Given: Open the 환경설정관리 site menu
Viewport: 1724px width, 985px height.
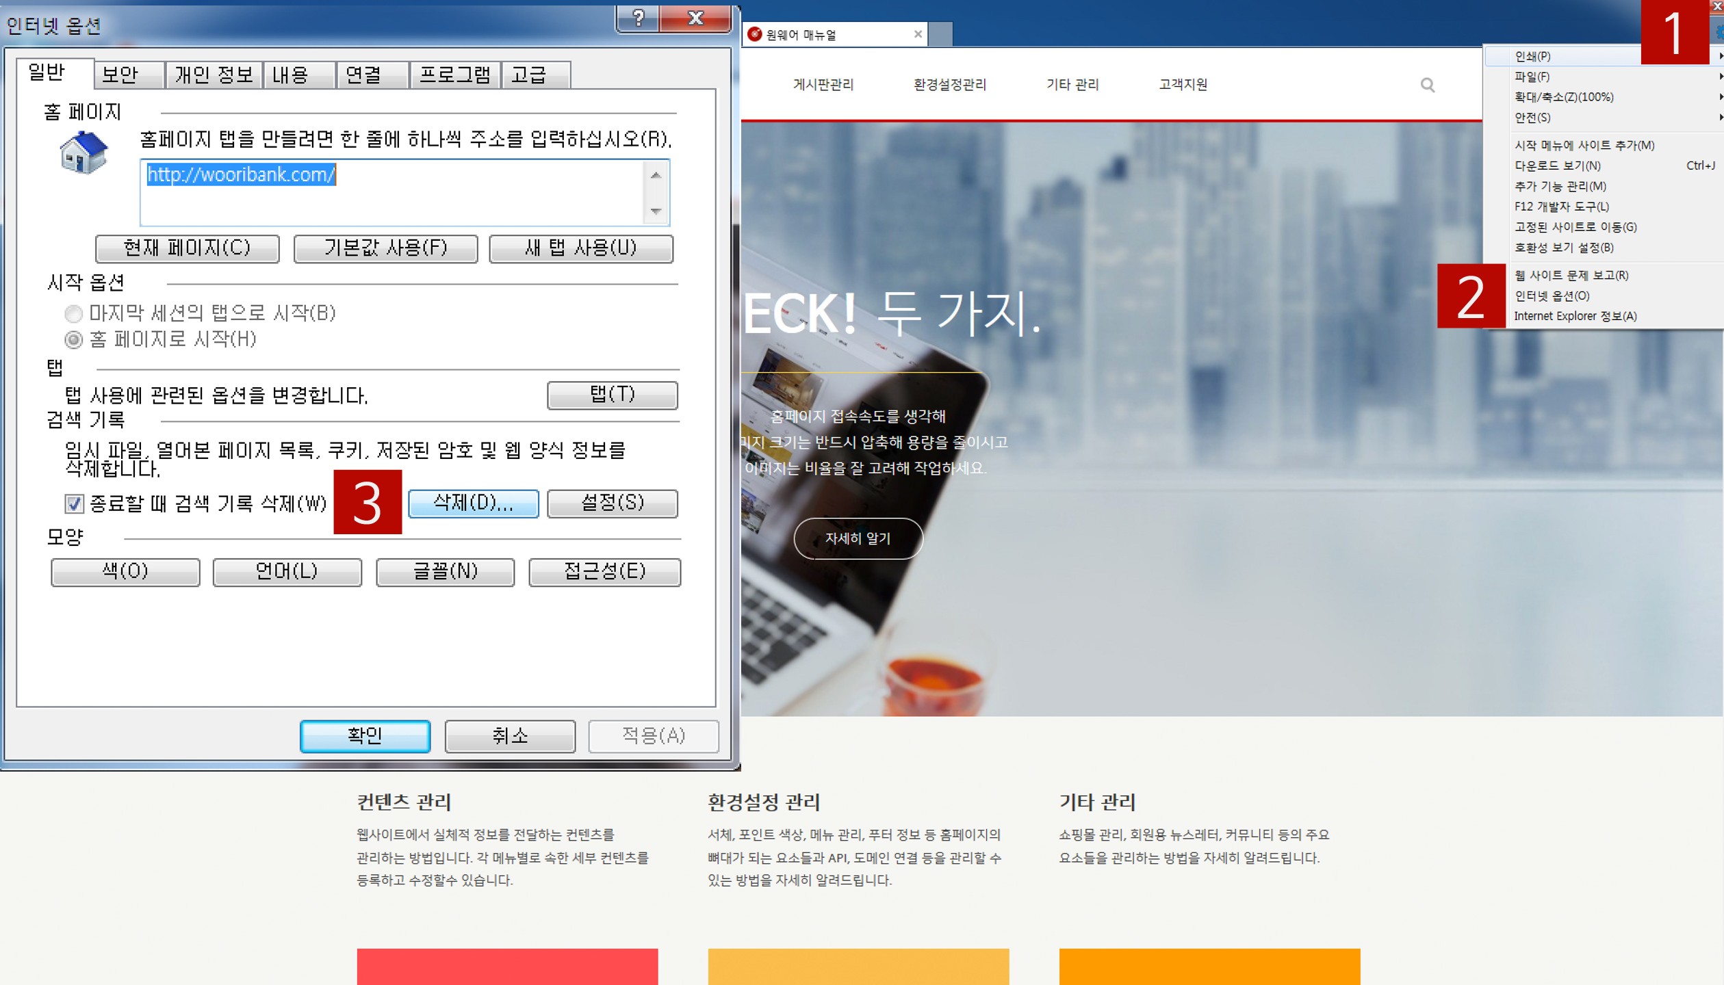Looking at the screenshot, I should pyautogui.click(x=949, y=85).
